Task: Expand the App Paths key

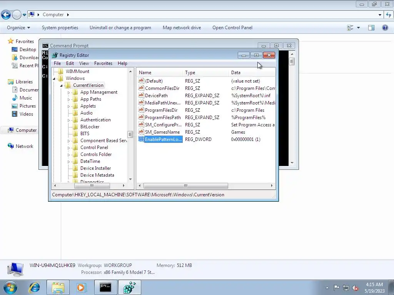Action: [x=68, y=99]
